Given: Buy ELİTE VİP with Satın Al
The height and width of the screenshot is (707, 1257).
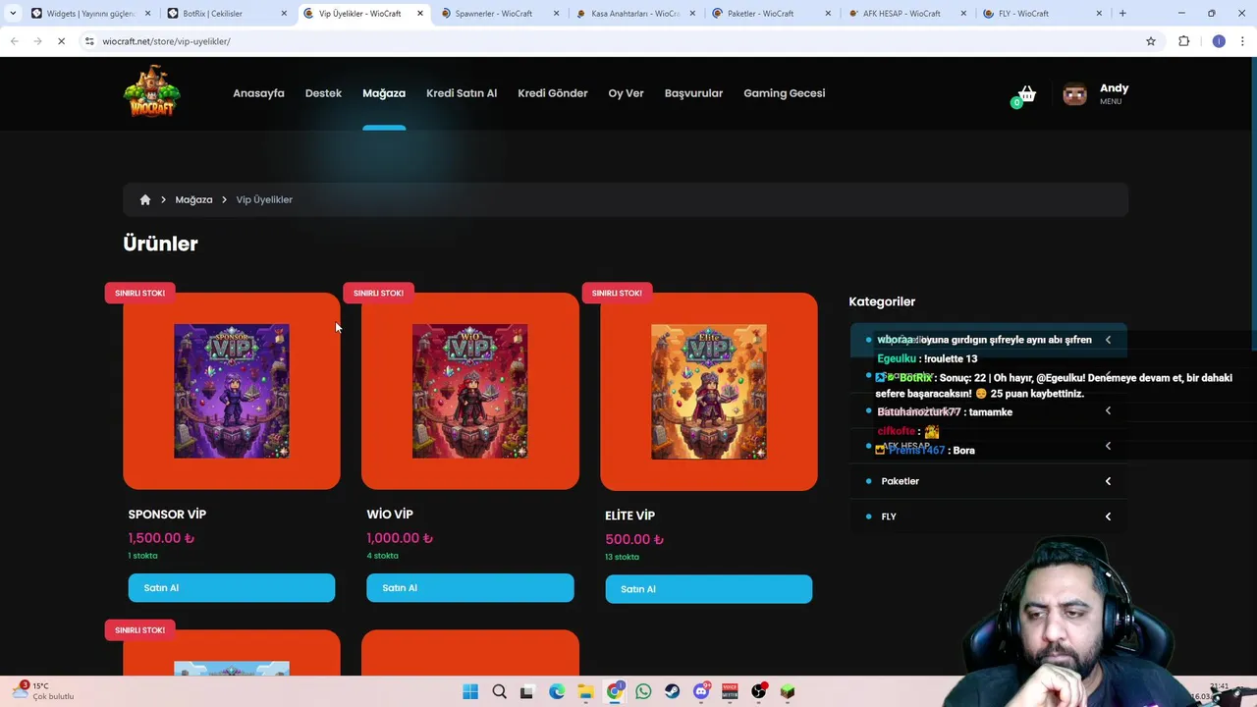Looking at the screenshot, I should [709, 589].
